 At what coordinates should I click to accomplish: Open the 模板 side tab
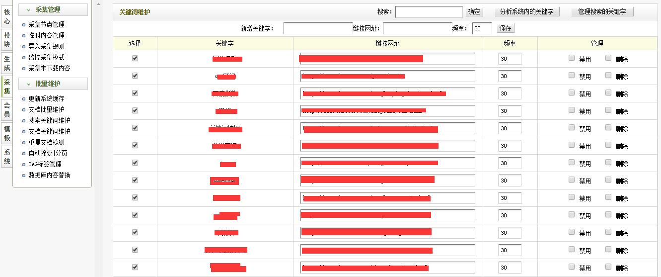[x=7, y=133]
